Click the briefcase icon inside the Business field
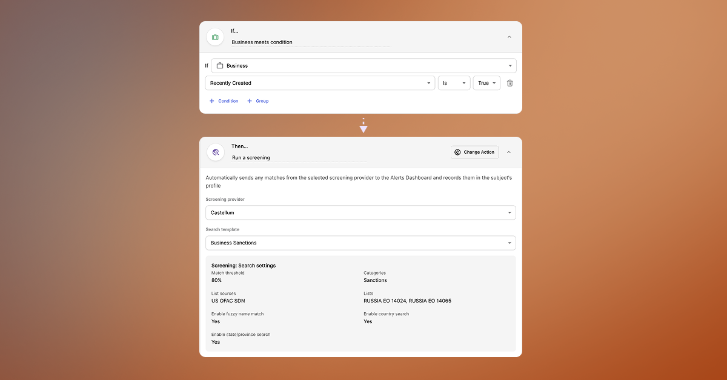 tap(220, 65)
